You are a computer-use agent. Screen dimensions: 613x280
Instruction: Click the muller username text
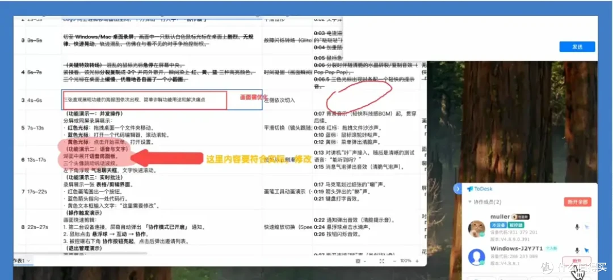tap(500, 217)
